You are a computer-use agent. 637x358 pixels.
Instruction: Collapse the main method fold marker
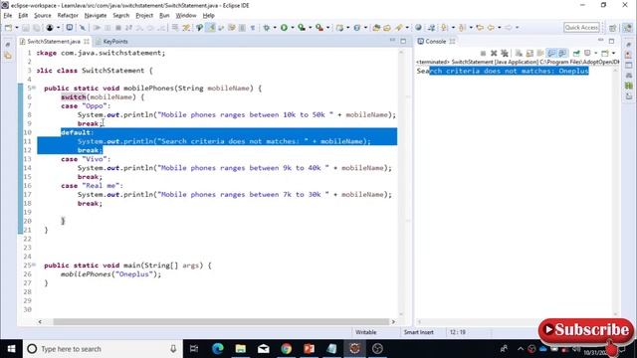34,266
